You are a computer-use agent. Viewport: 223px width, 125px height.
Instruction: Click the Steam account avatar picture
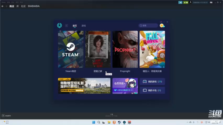[x=191, y=2]
